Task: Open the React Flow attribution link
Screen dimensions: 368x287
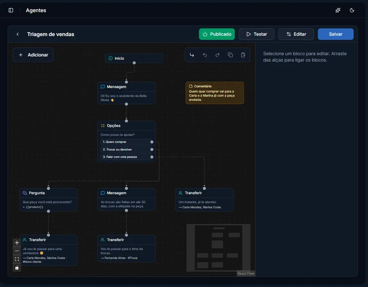Action: coord(246,273)
